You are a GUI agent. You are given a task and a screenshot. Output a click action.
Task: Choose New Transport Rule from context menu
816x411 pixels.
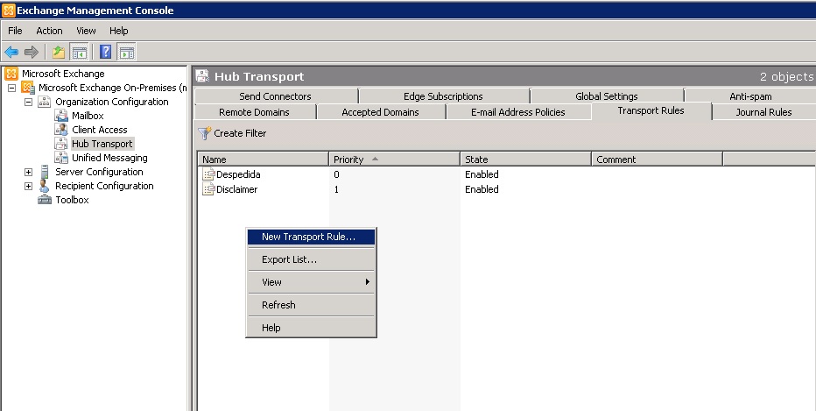pyautogui.click(x=311, y=237)
